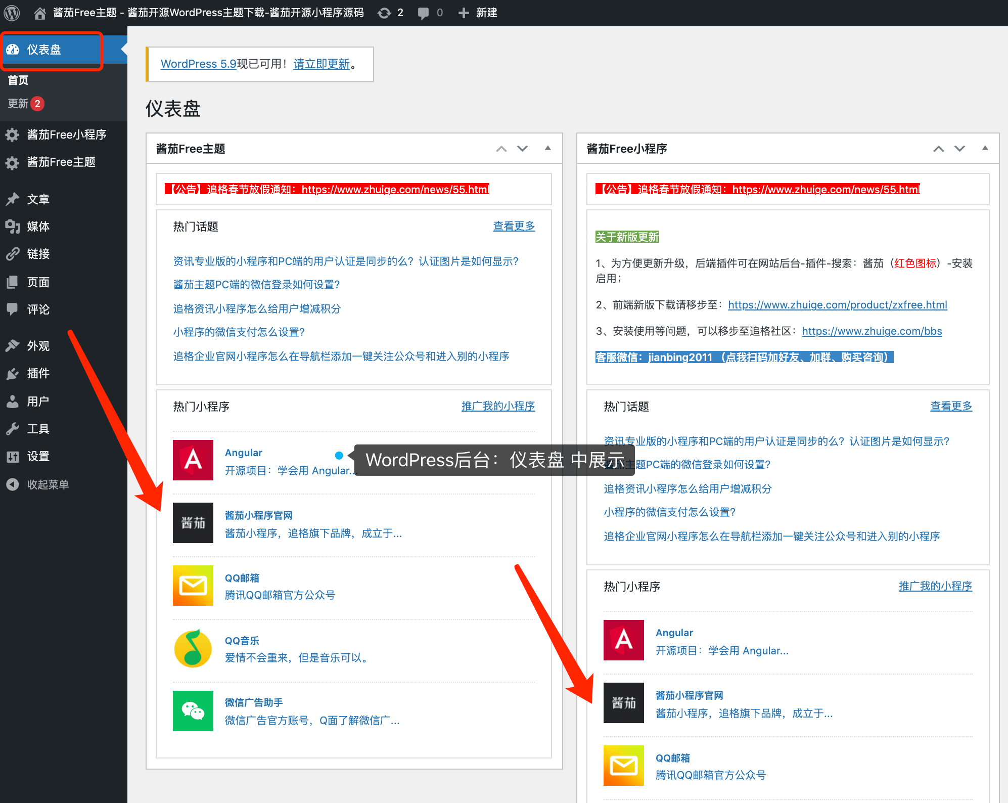Click the 酱茄 black logo in 酱茄Free主题 panel

tap(193, 523)
